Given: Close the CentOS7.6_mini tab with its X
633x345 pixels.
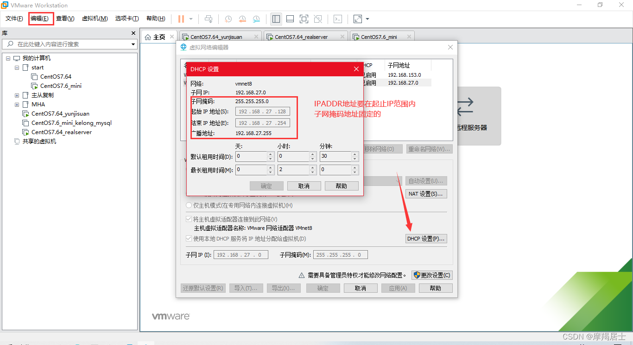Looking at the screenshot, I should coord(409,37).
